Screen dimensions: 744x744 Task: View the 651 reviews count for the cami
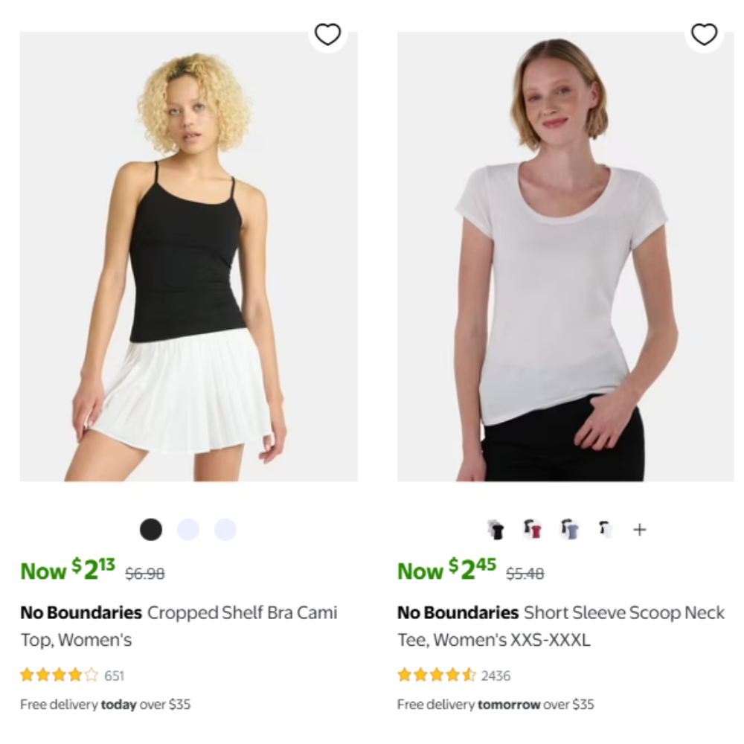coord(114,676)
